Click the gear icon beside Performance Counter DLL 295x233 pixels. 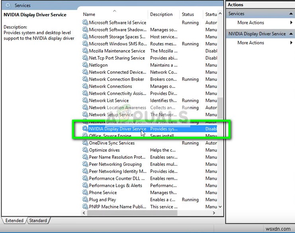click(x=85, y=178)
